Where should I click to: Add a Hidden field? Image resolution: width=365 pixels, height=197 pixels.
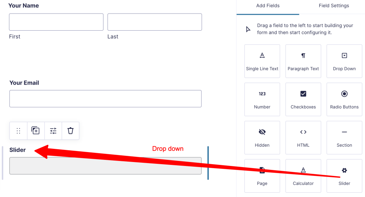[x=262, y=137]
